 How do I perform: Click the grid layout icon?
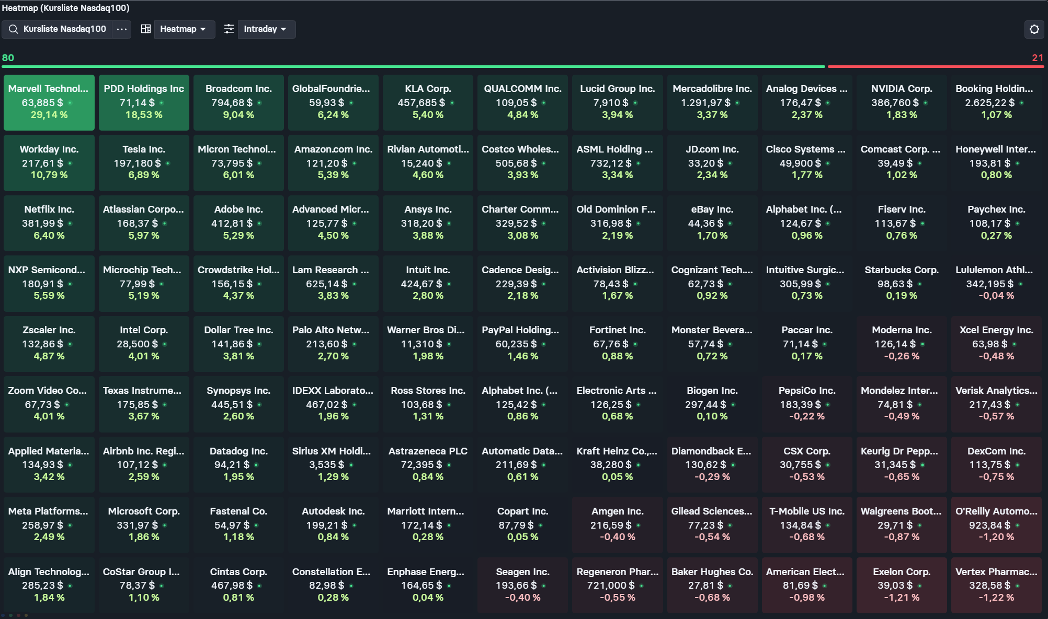[146, 29]
